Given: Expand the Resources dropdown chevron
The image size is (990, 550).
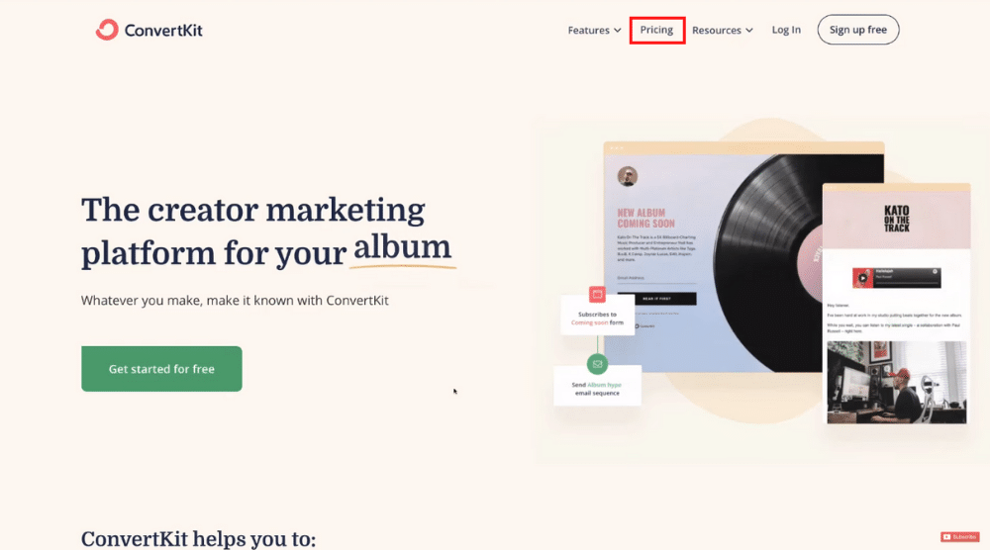Looking at the screenshot, I should click(x=748, y=31).
